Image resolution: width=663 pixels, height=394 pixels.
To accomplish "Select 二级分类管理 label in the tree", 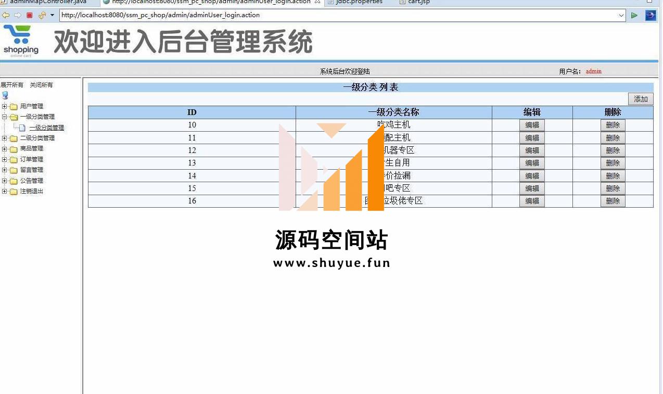I will [x=37, y=138].
